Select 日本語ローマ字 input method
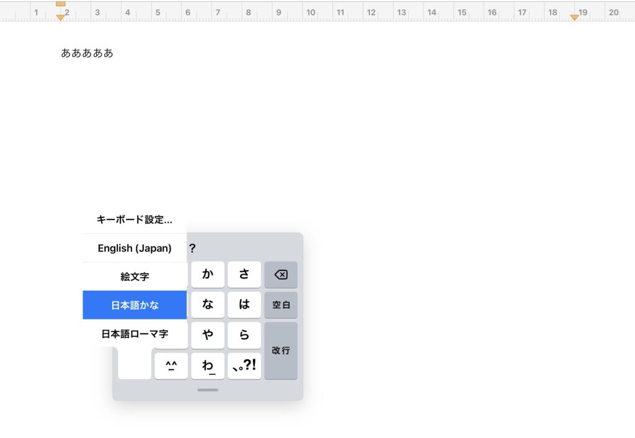Viewport: 635px width, 438px height. (135, 334)
